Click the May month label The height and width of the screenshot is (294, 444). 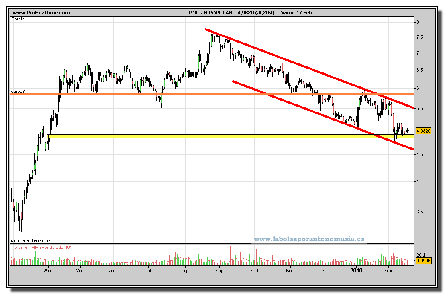click(80, 271)
